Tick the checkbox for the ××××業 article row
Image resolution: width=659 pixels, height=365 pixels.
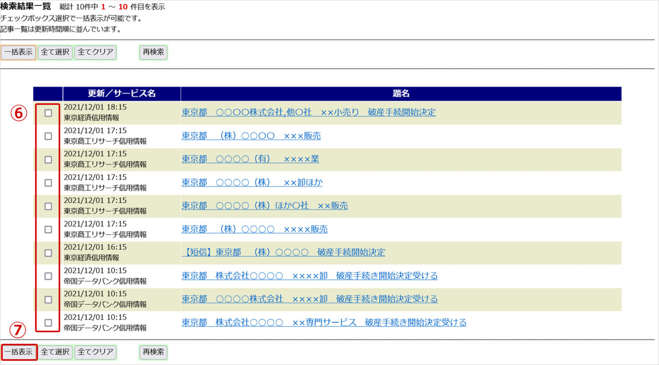[x=48, y=159]
